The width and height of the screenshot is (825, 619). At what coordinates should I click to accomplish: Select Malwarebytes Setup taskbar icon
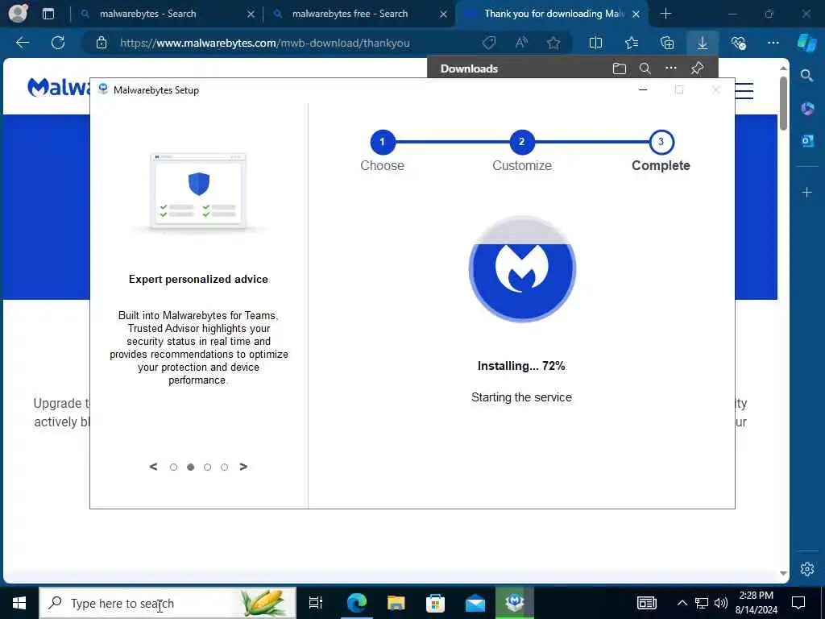(514, 603)
